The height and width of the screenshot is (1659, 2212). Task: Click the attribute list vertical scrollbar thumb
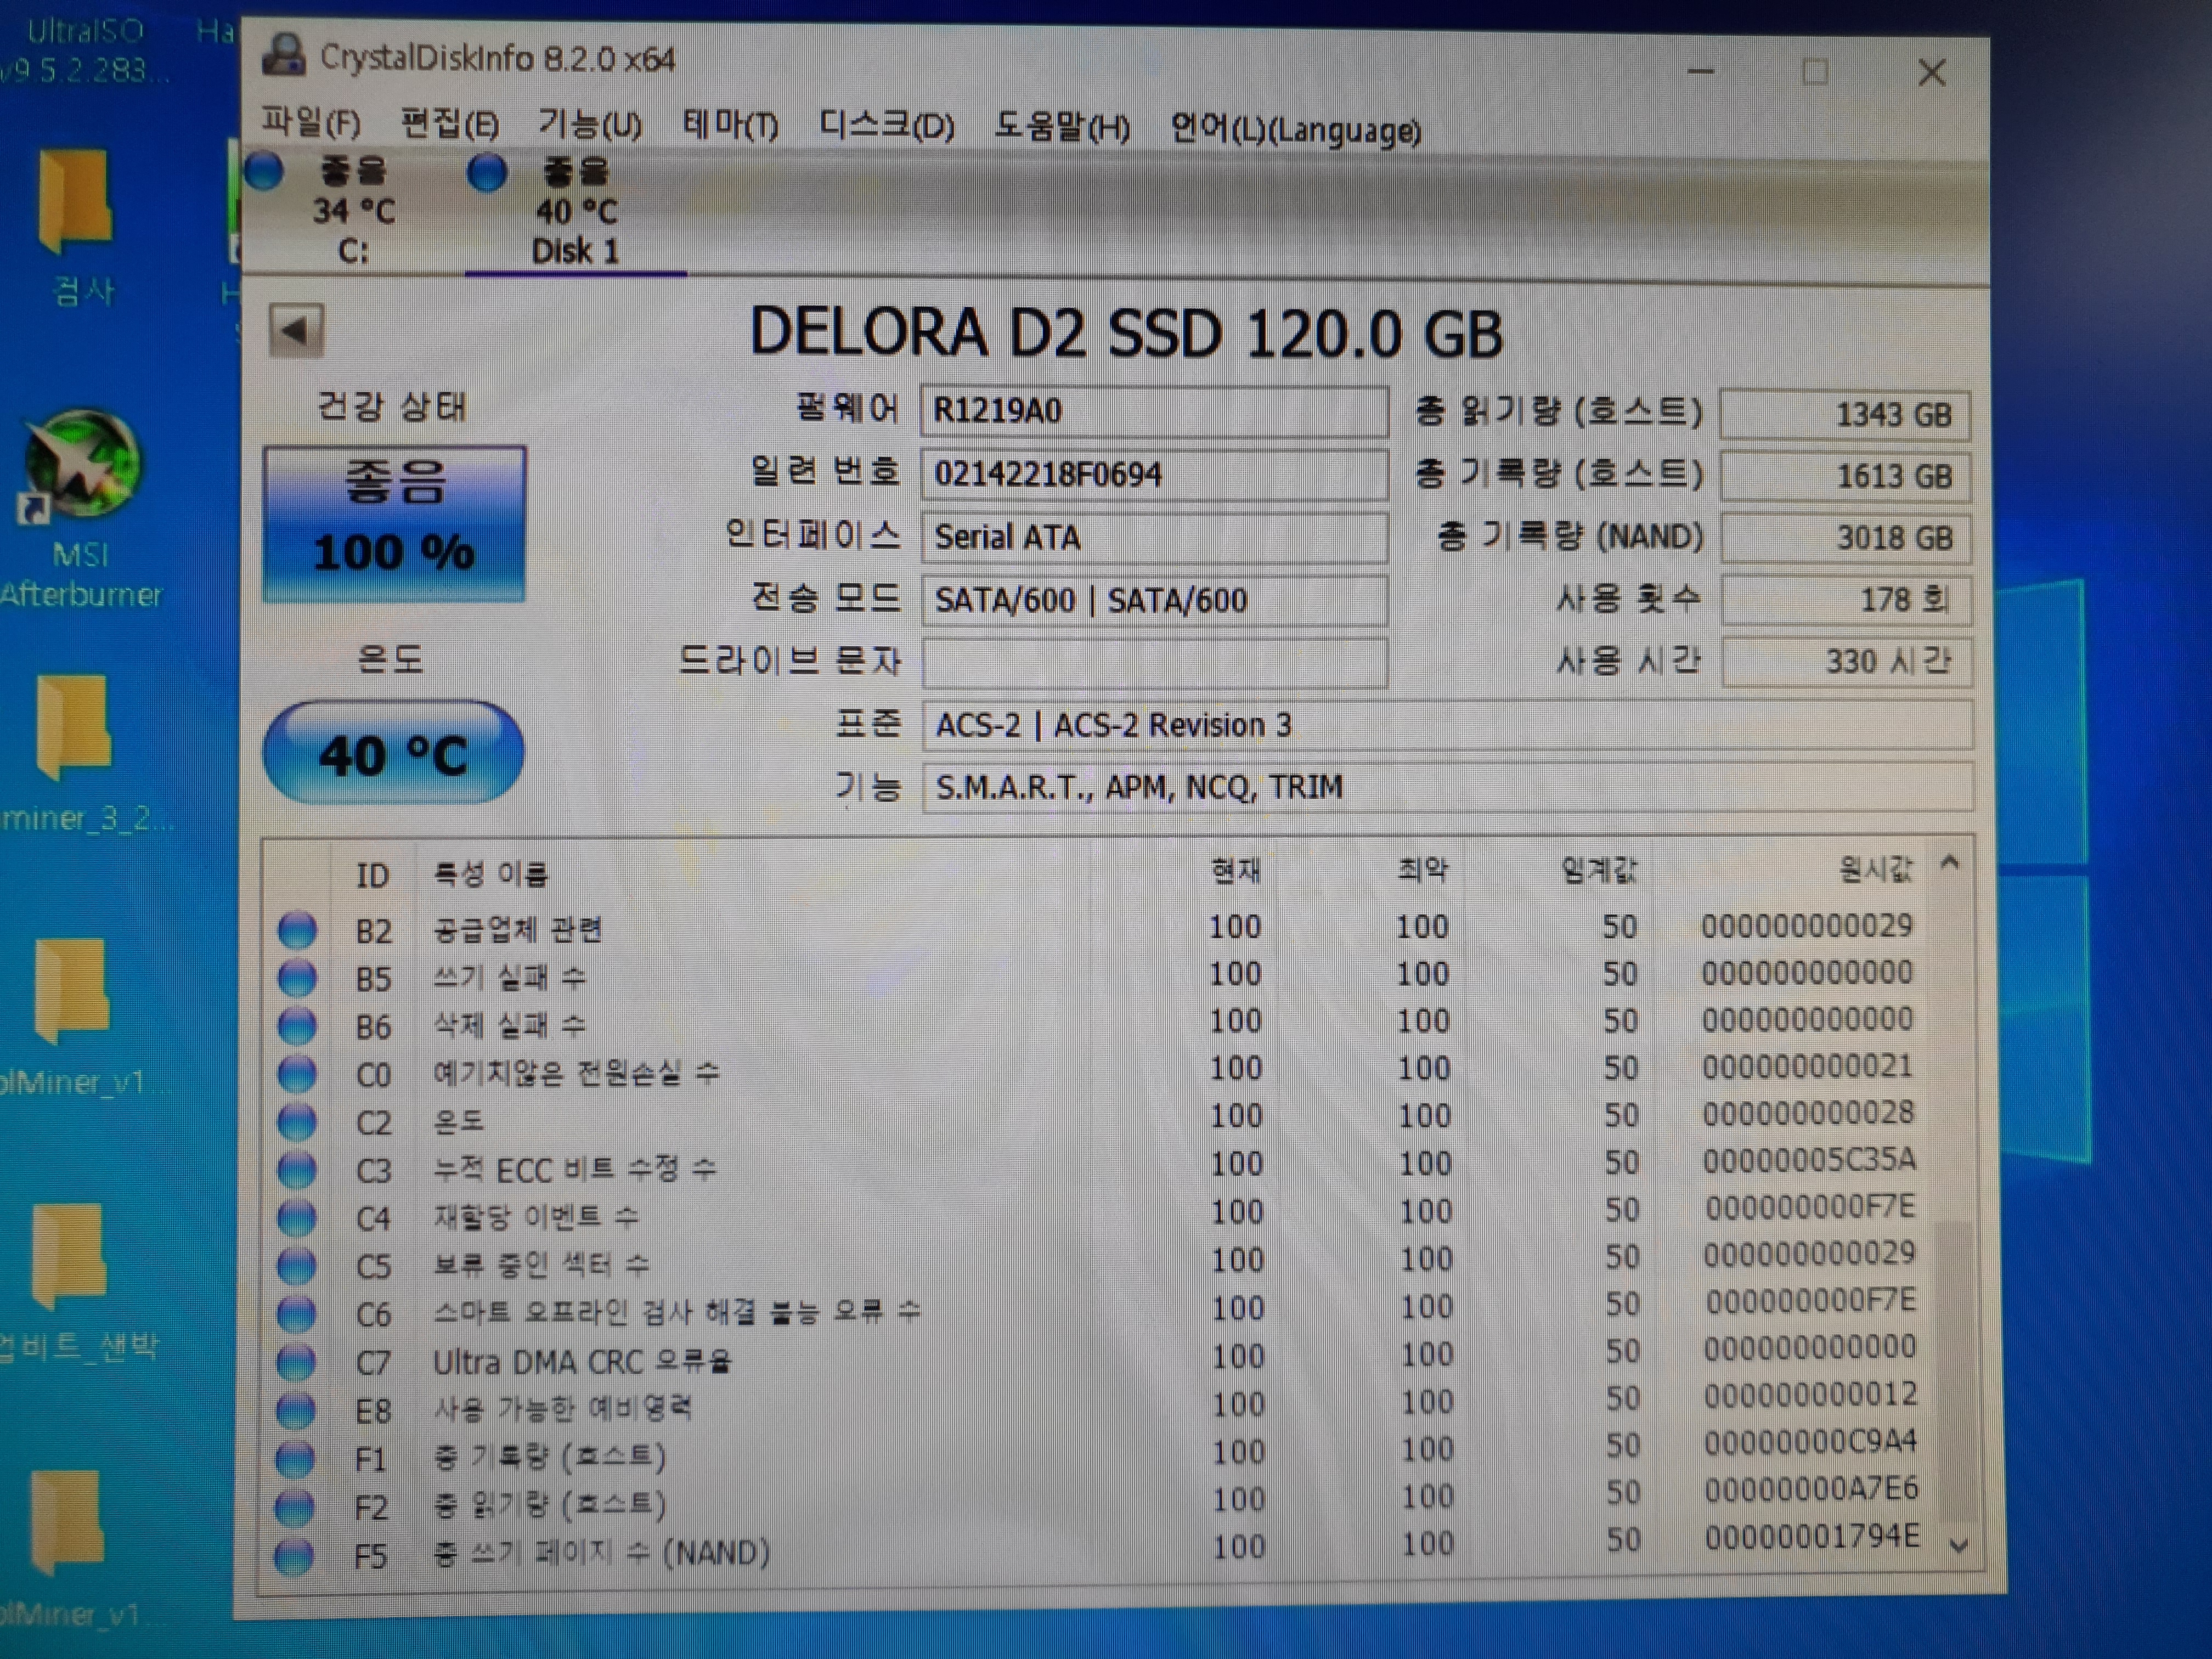[x=1955, y=1372]
